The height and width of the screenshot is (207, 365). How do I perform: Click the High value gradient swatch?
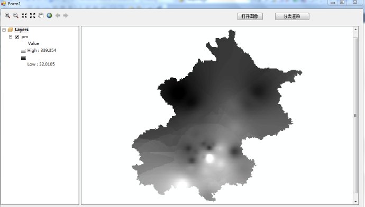[x=23, y=51]
